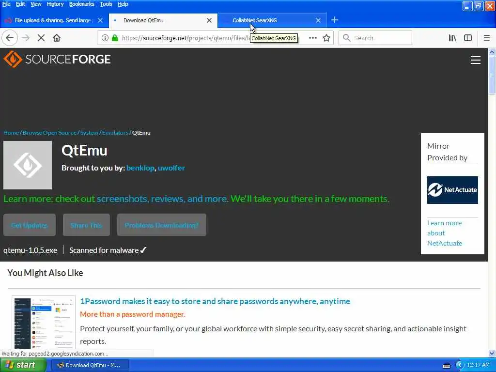The height and width of the screenshot is (372, 496).
Task: Open Learn more about NetActuate link
Action: coord(445,233)
